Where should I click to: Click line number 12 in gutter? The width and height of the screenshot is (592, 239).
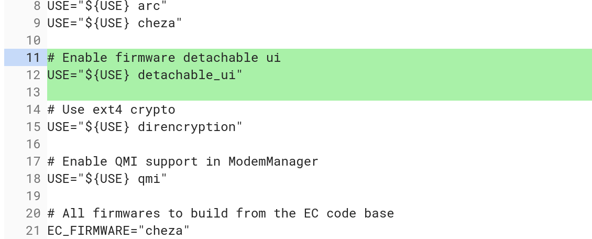pyautogui.click(x=33, y=75)
